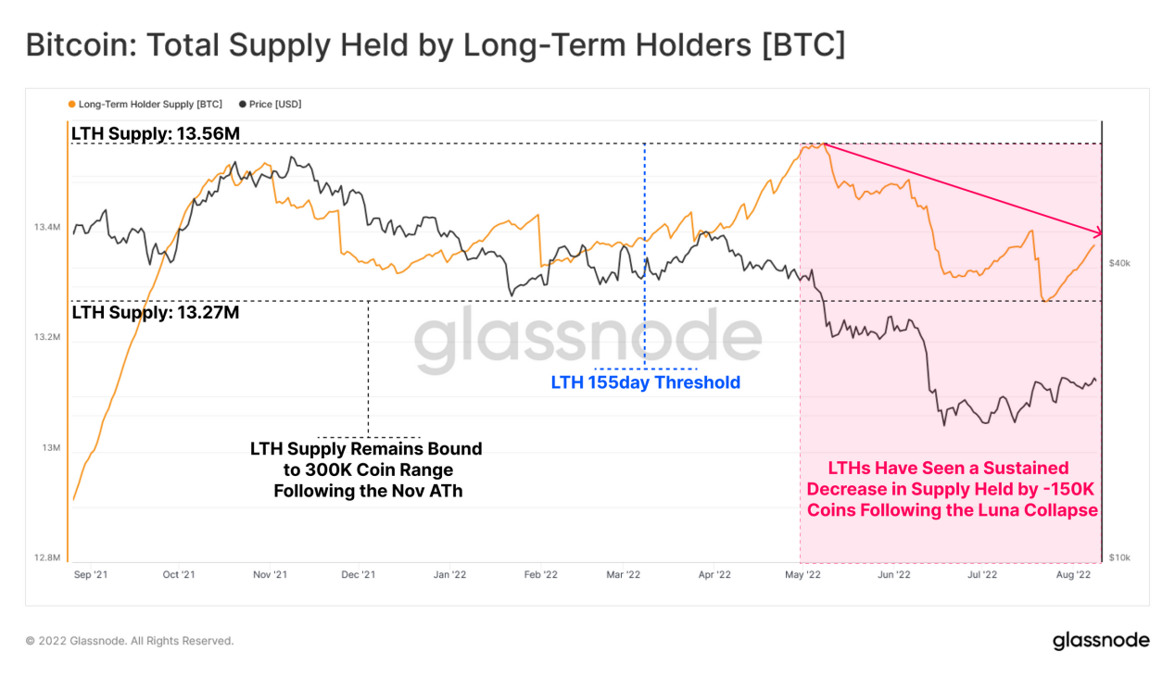The width and height of the screenshot is (1175, 676).
Task: Click the LTH Supply: 13.56M annotation
Action: click(x=156, y=134)
